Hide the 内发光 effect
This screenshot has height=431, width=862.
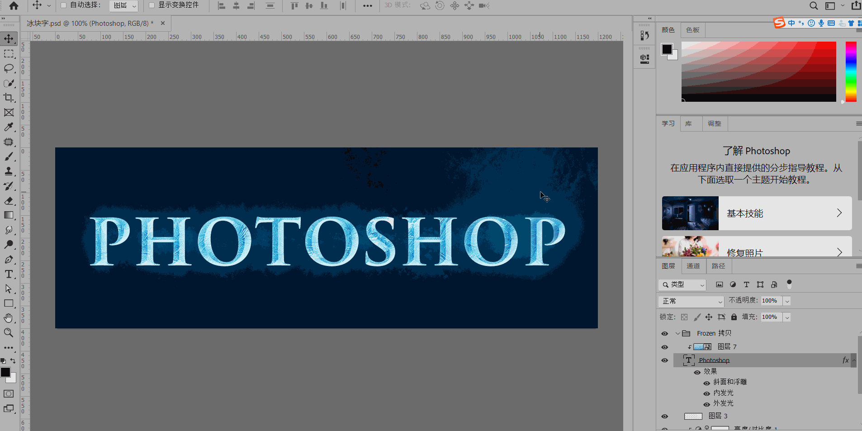[x=706, y=393]
